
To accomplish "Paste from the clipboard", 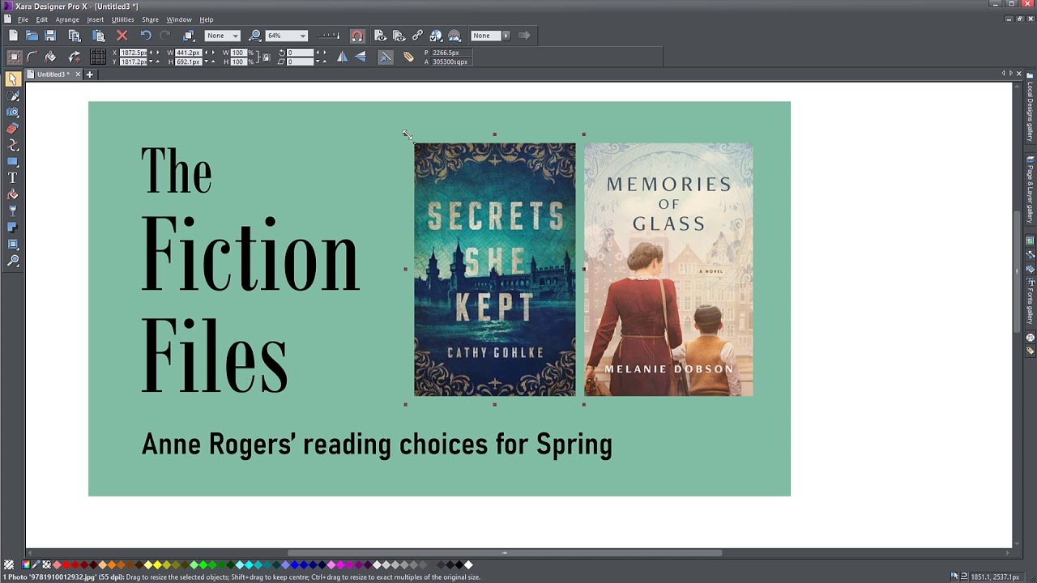I will pyautogui.click(x=99, y=36).
